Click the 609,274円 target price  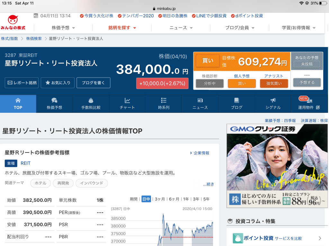tap(262, 61)
